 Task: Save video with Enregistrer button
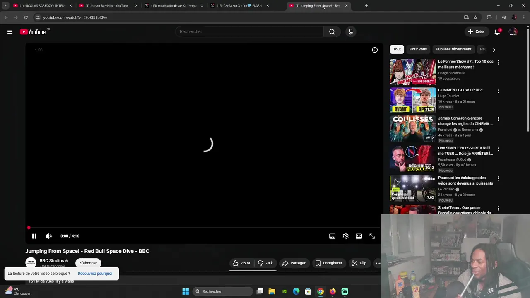click(329, 263)
